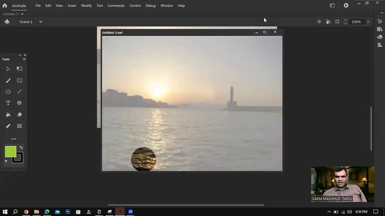
Task: Show hidden system tray icons
Action: point(329,212)
